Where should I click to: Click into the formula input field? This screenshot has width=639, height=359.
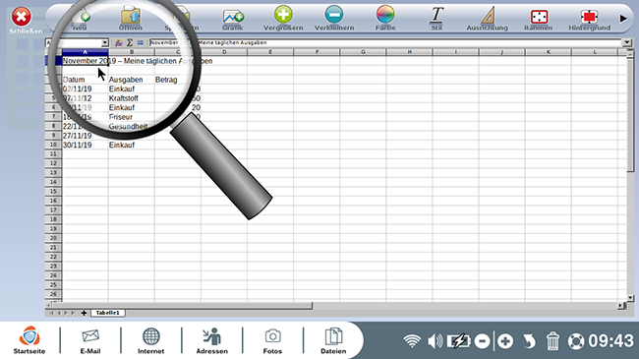click(385, 42)
